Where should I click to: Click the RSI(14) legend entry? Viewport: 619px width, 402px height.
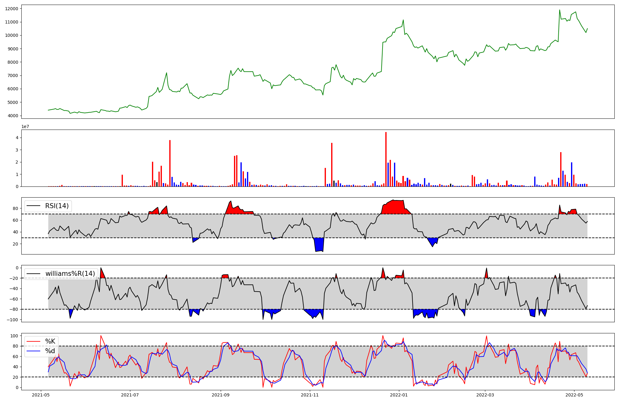57,206
